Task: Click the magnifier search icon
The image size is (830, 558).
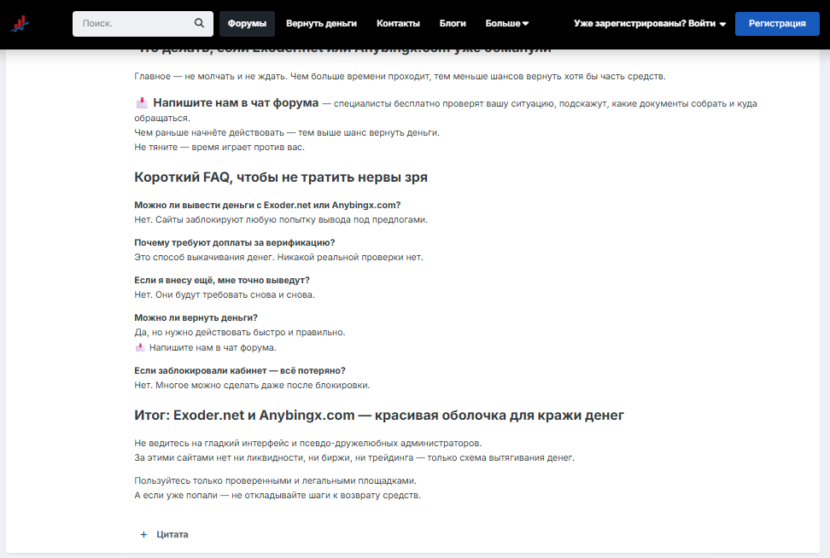Action: click(199, 24)
